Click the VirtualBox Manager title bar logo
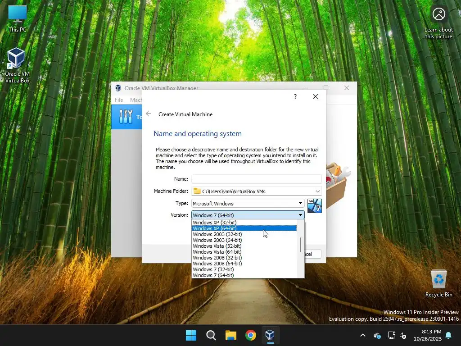The height and width of the screenshot is (346, 461). coord(118,88)
